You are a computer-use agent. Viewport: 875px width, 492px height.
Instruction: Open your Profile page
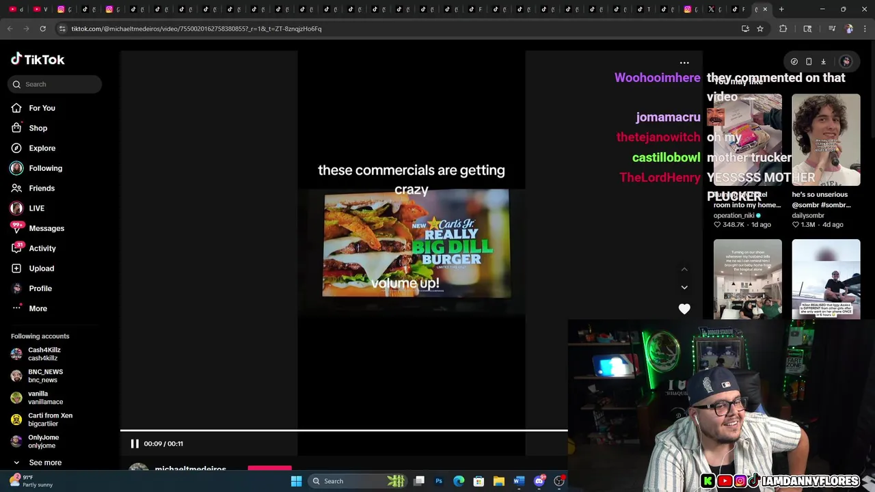pos(40,288)
